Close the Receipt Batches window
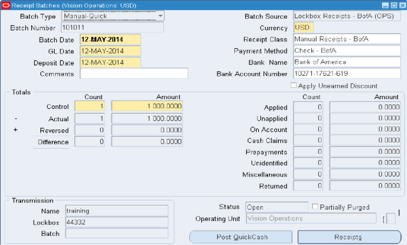This screenshot has width=407, height=245. click(x=400, y=5)
